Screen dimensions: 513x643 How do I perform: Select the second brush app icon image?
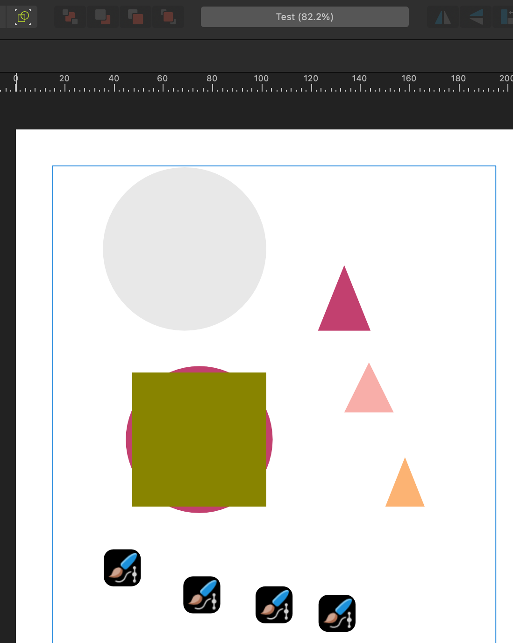(202, 595)
